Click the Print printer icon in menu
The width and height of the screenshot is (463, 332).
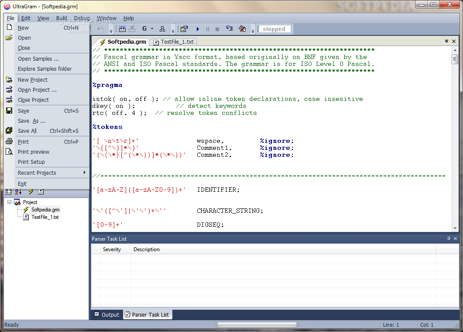click(9, 141)
